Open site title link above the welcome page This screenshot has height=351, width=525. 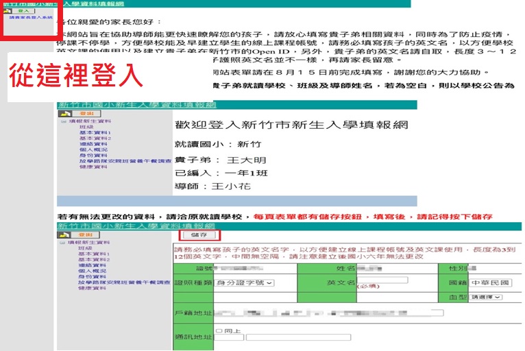[x=137, y=105]
